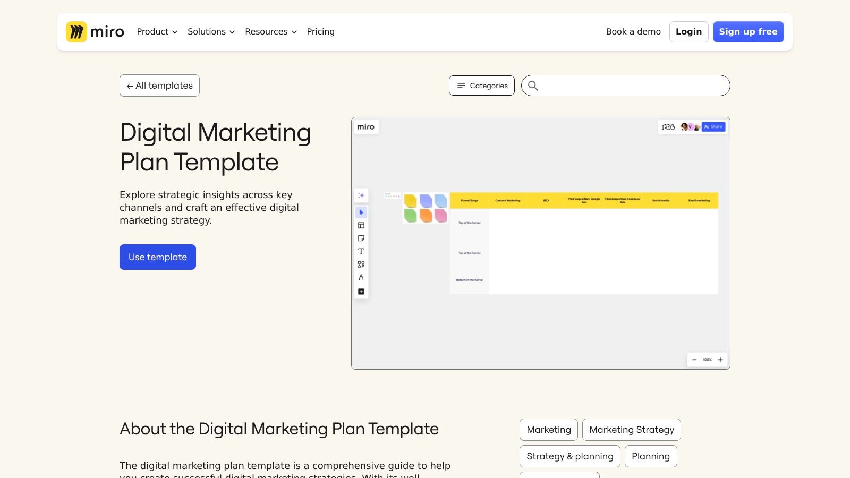The image size is (850, 478).
Task: Click the magnifier search icon
Action: 533,86
